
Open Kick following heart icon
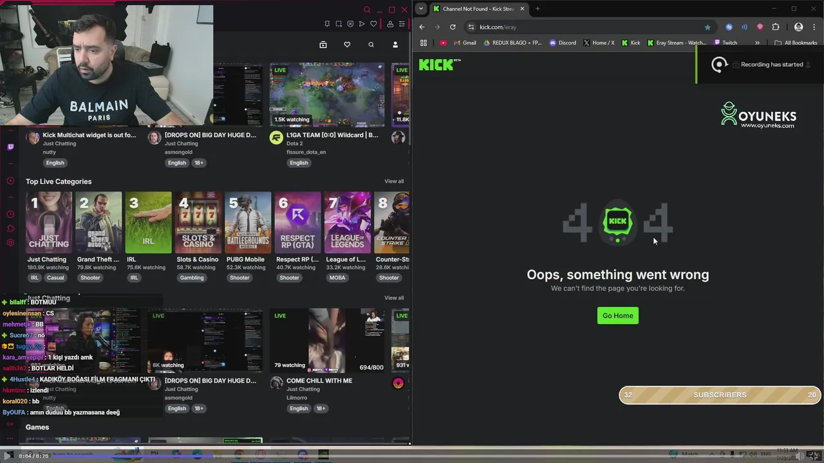coord(347,44)
